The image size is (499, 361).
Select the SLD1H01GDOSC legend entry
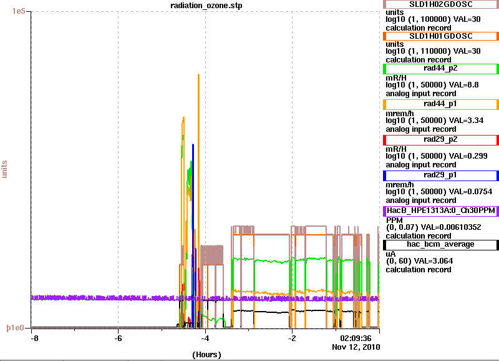[441, 36]
